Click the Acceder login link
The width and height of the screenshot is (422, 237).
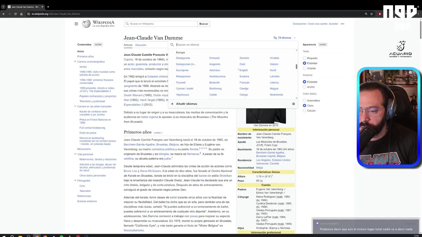(x=333, y=24)
